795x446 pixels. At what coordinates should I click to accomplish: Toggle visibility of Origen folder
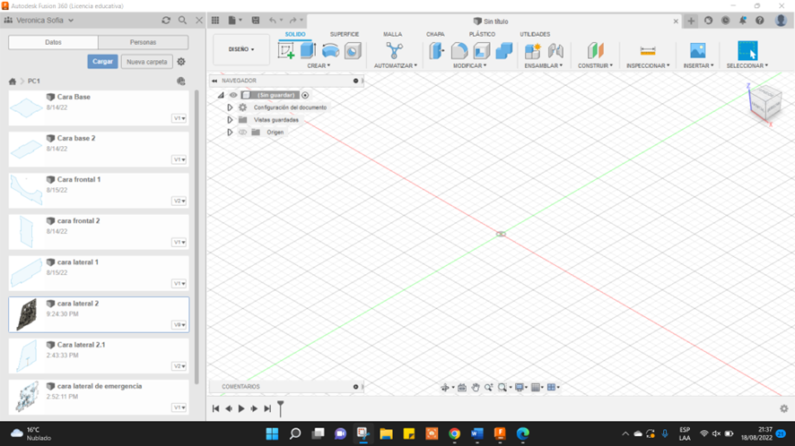click(x=243, y=133)
